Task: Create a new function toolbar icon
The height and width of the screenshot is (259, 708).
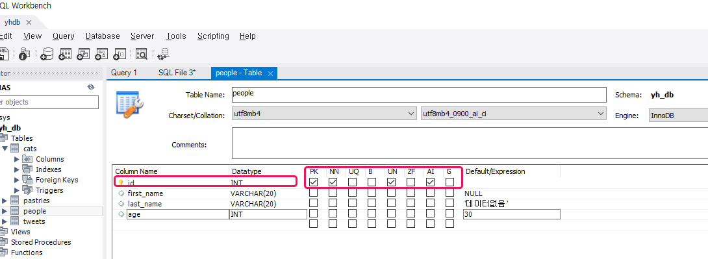Action: 120,54
